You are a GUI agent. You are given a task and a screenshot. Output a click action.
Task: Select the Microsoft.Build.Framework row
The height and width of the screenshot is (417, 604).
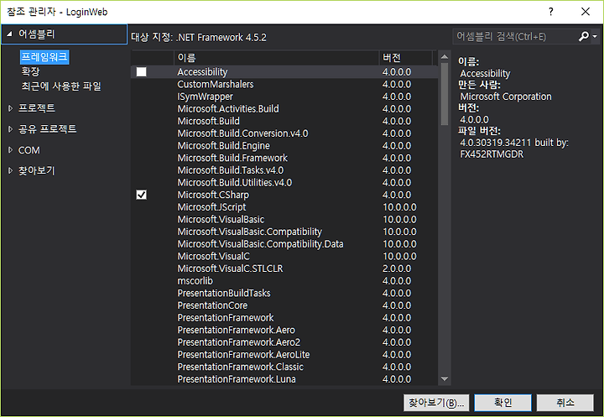pos(284,158)
